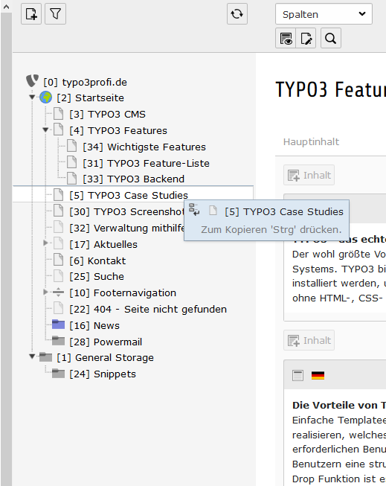Expand the Footernavigation node
The width and height of the screenshot is (386, 486).
[45, 292]
